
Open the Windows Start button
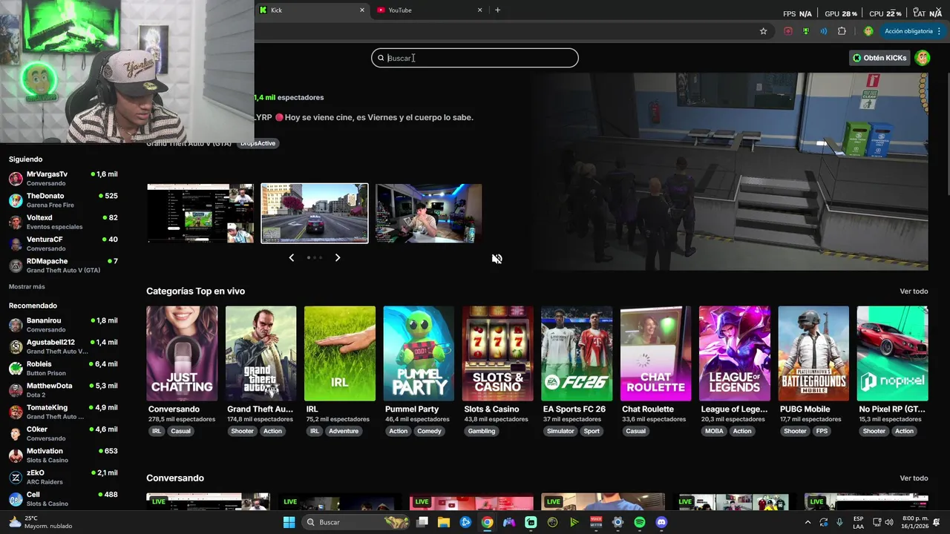click(289, 522)
